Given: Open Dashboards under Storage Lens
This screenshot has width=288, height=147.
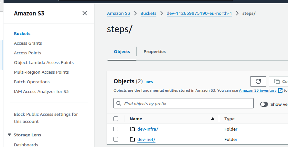Looking at the screenshot, I should click(x=26, y=145).
